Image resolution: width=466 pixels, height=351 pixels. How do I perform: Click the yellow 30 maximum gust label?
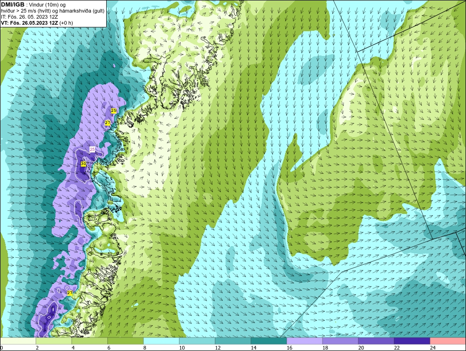(x=83, y=164)
